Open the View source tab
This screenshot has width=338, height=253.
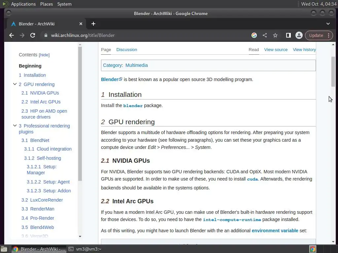pos(276,50)
